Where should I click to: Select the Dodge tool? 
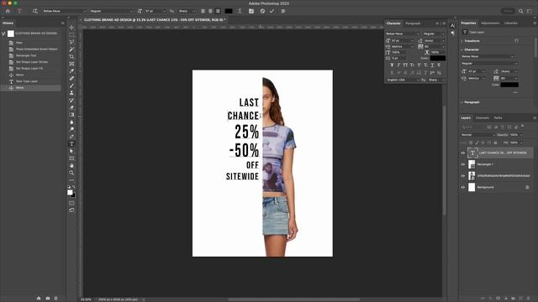coord(71,129)
